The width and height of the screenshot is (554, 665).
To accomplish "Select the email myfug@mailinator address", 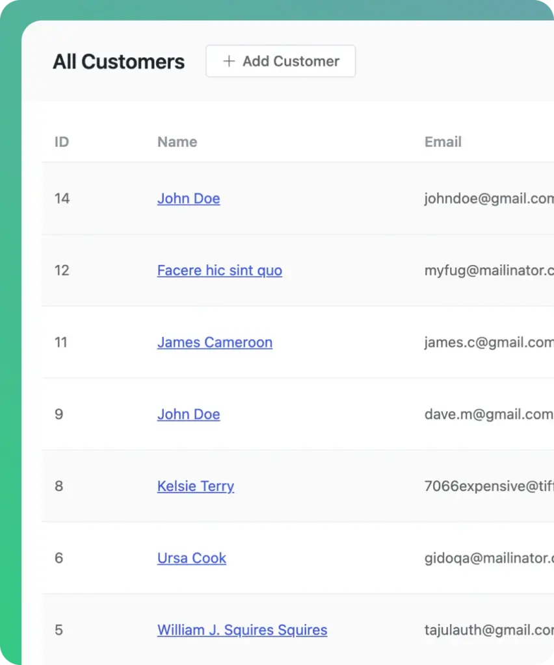I will [x=488, y=271].
